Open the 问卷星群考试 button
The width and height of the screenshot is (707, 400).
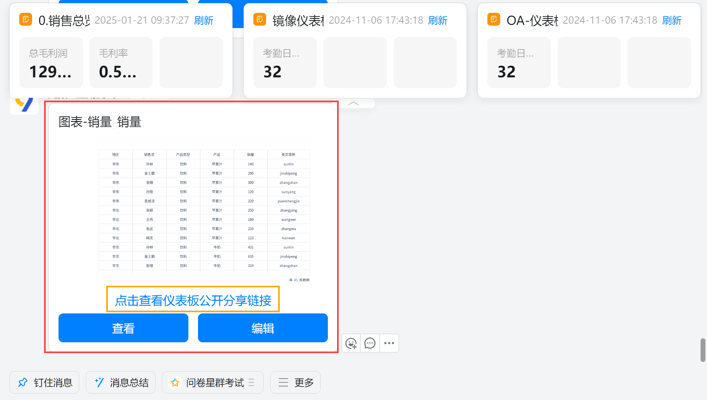[x=213, y=382]
